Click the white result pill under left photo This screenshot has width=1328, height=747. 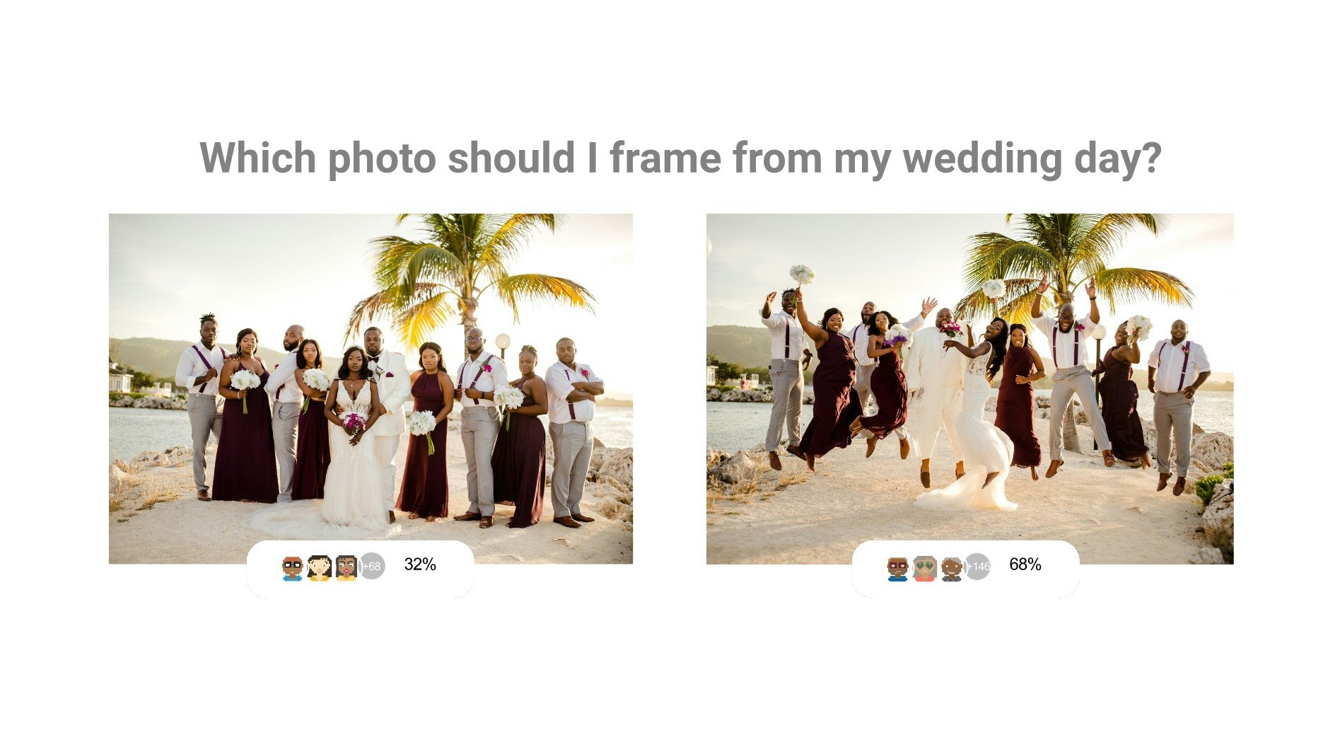pyautogui.click(x=361, y=569)
